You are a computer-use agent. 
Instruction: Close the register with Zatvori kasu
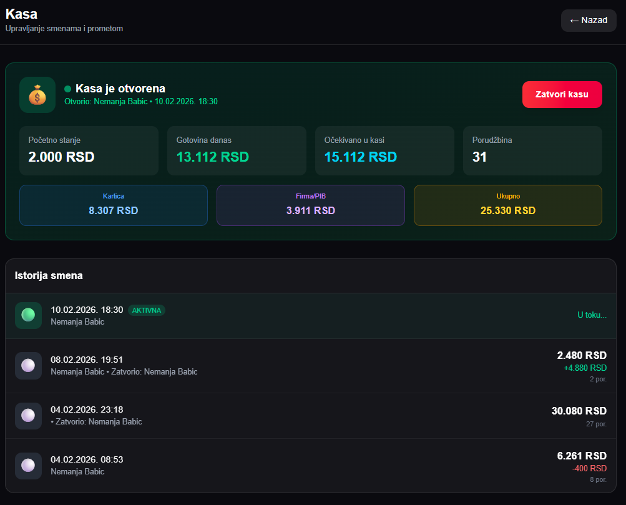562,95
